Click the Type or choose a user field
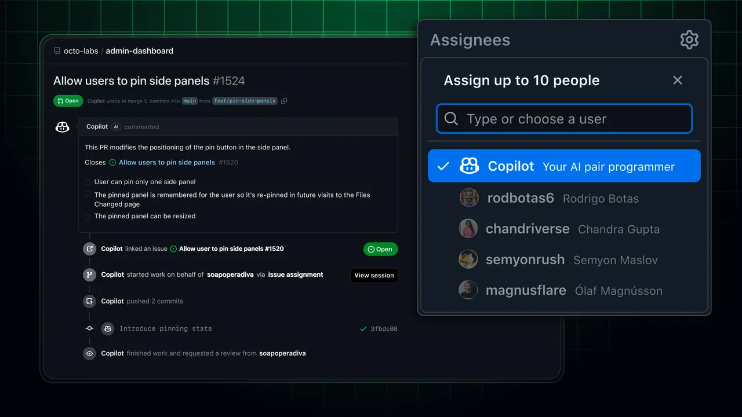Viewport: 742px width, 417px height. pyautogui.click(x=564, y=119)
